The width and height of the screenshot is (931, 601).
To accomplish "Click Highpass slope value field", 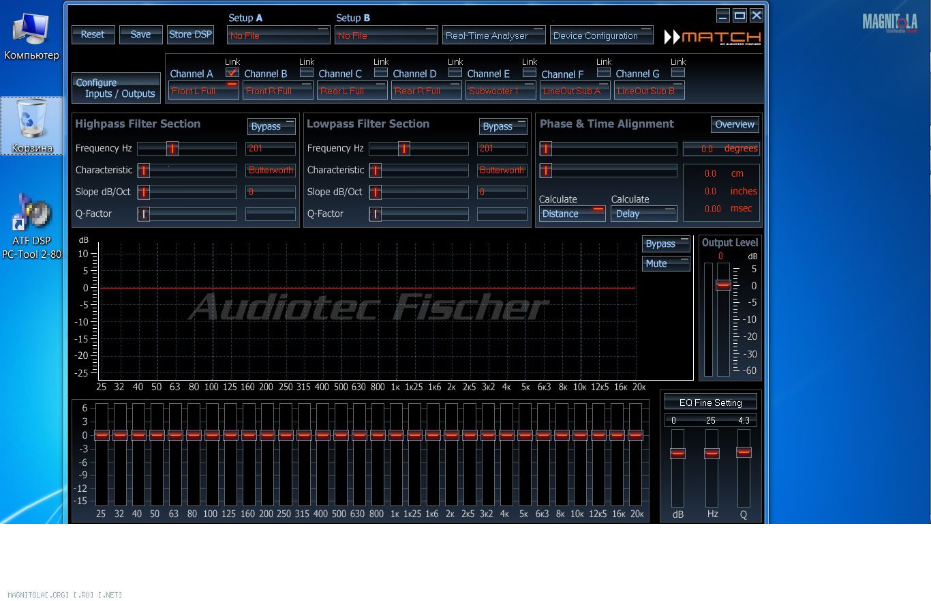I will point(271,192).
